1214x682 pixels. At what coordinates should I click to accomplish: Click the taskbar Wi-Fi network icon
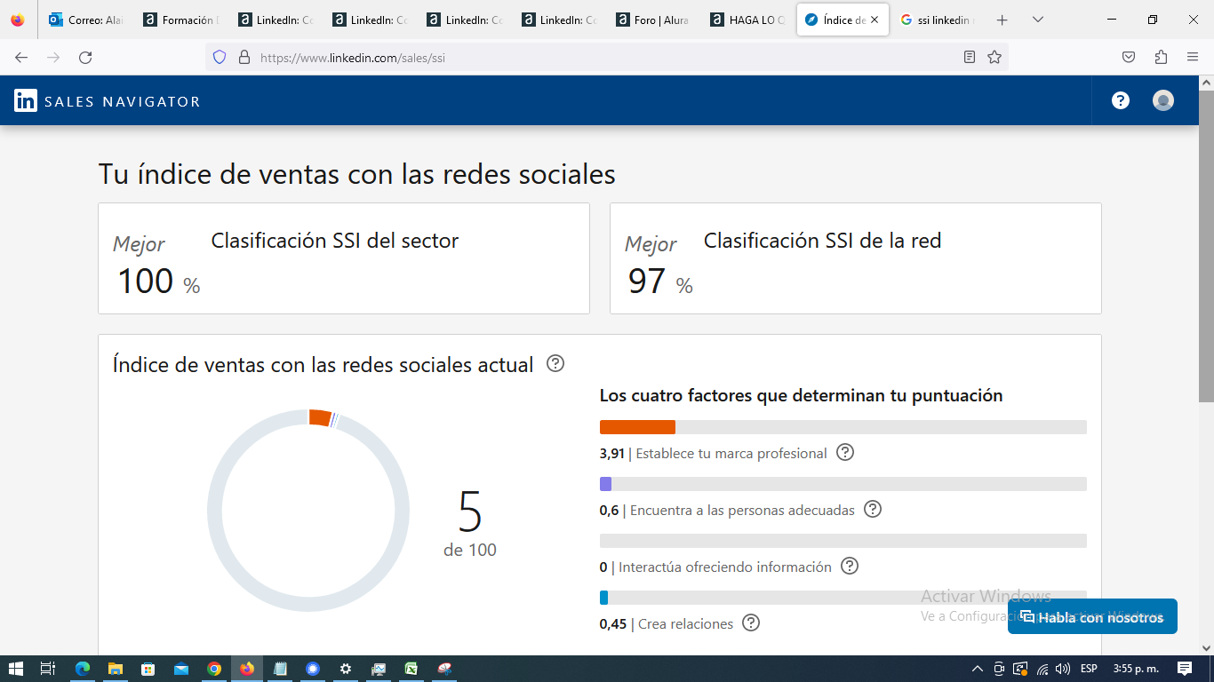point(1042,669)
